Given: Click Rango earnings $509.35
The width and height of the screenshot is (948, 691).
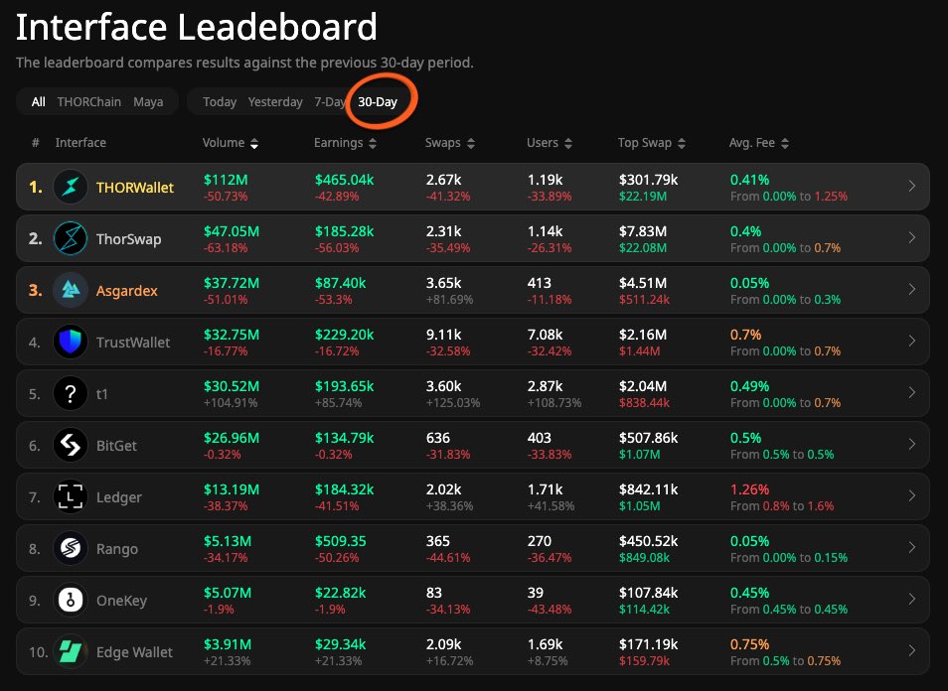Looking at the screenshot, I should point(341,541).
